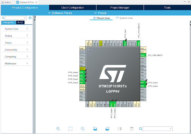Open the Software Packs dropdown
This screenshot has height=134, width=191.
(60, 13)
